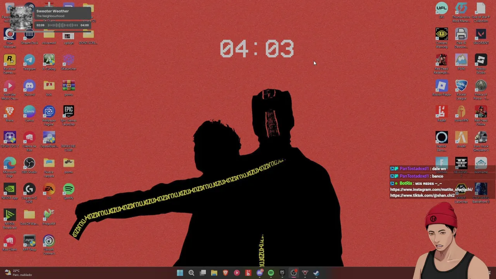Click the TikTok link in chat overlay

point(422,195)
